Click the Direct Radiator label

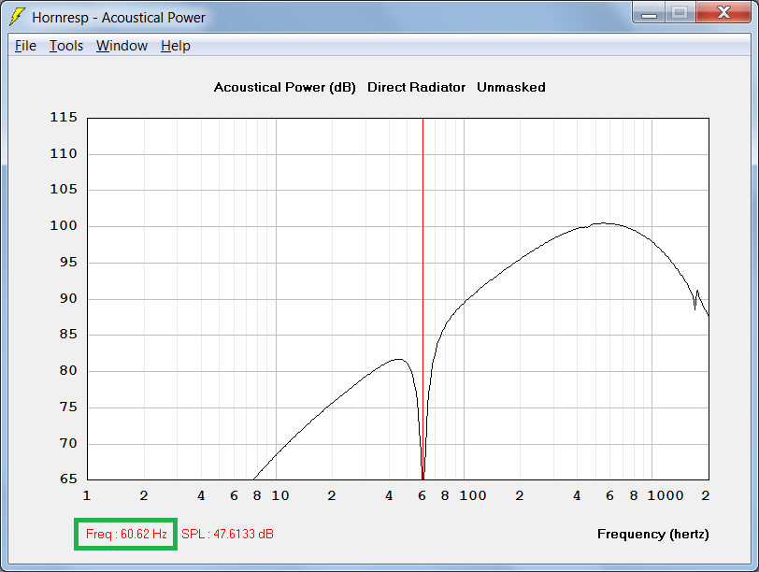(416, 87)
